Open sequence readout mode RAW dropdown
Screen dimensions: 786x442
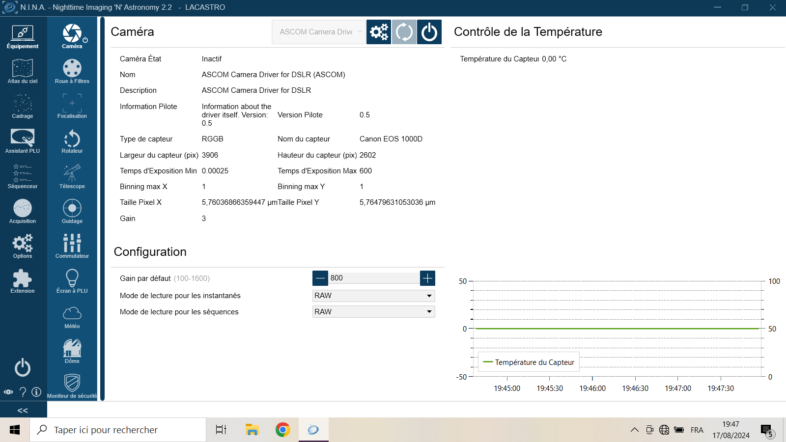(374, 312)
